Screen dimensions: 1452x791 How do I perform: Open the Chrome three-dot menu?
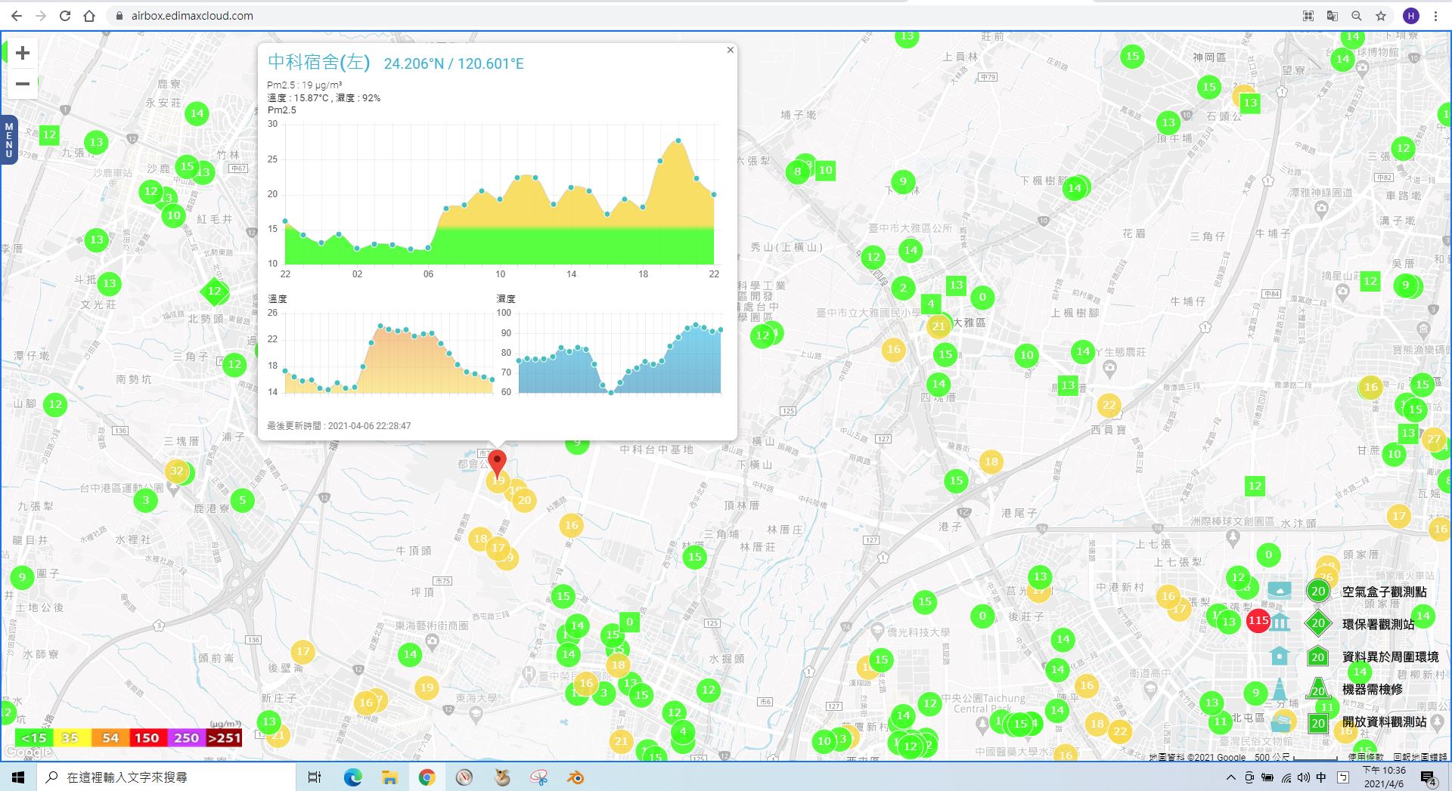click(x=1435, y=16)
